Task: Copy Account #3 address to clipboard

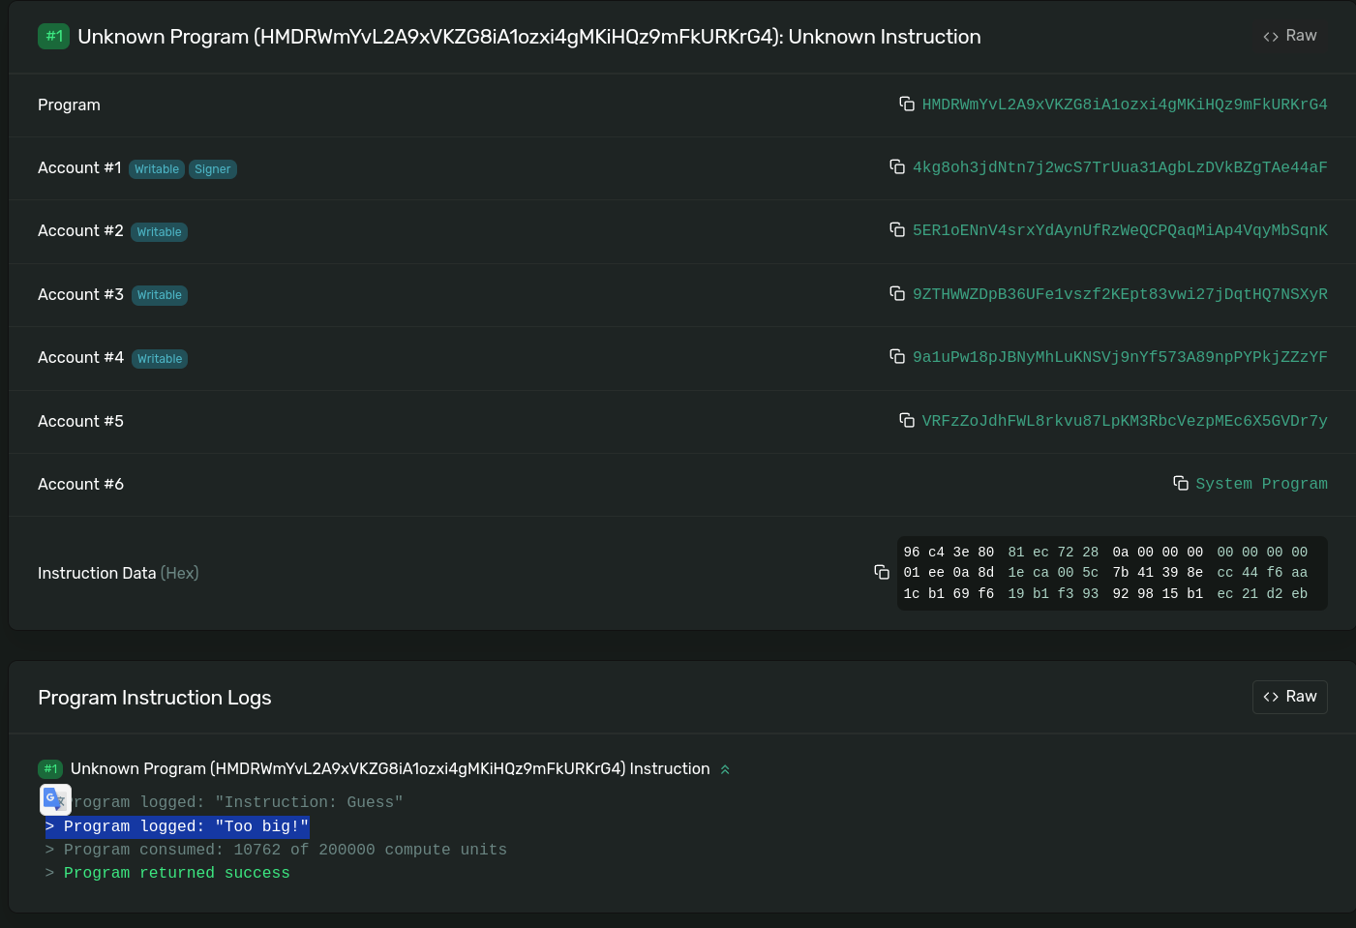Action: click(897, 293)
